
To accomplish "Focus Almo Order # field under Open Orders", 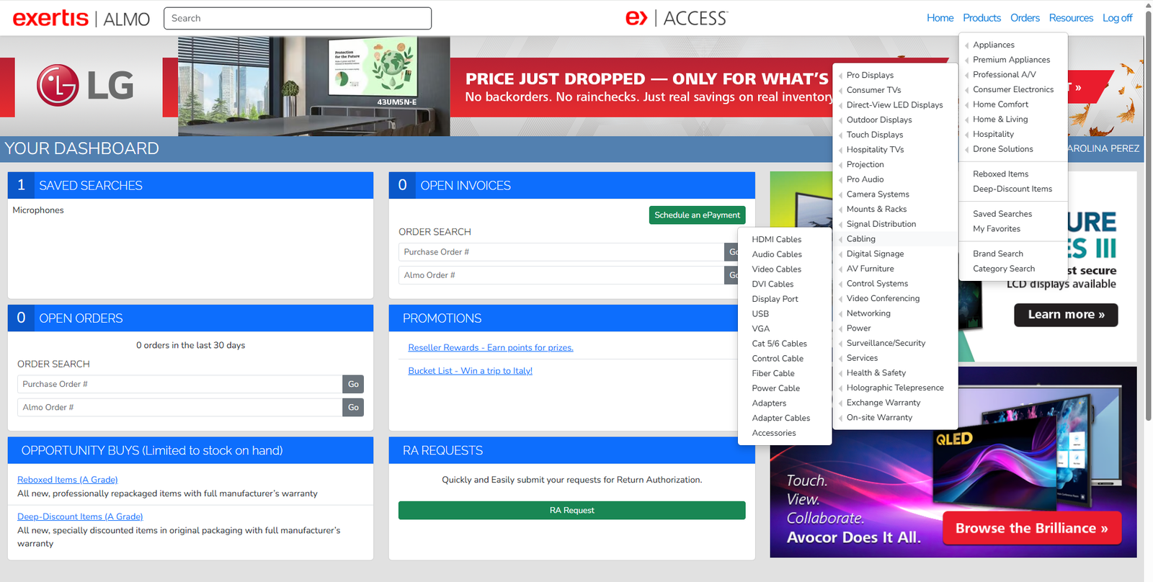I will (x=180, y=408).
